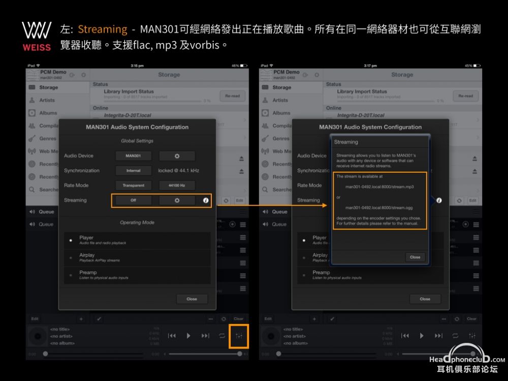Tap the battery indicator in right screenshot status bar
508x381 pixels.
pos(477,66)
